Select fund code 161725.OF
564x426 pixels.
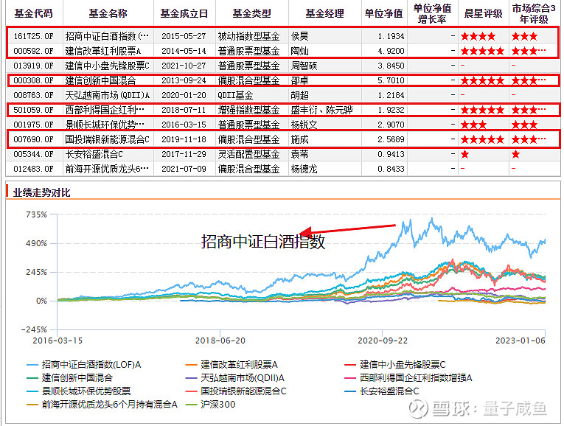33,36
